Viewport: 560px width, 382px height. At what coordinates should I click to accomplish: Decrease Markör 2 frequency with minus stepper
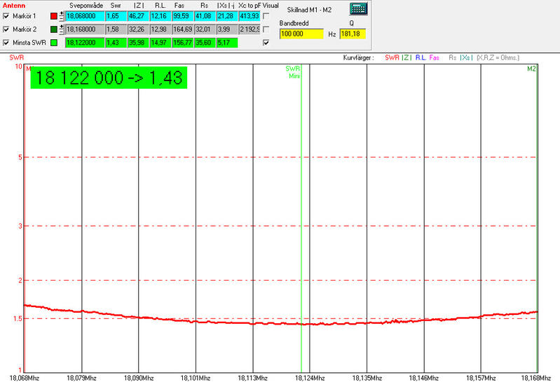(62, 31)
